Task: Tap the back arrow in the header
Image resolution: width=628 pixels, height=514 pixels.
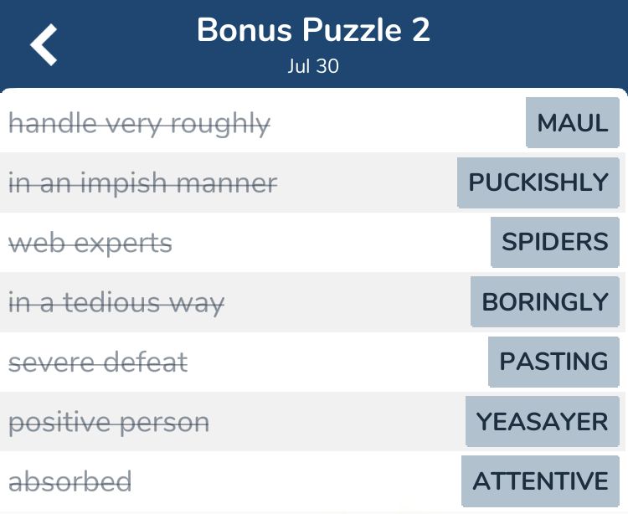Action: coord(44,44)
